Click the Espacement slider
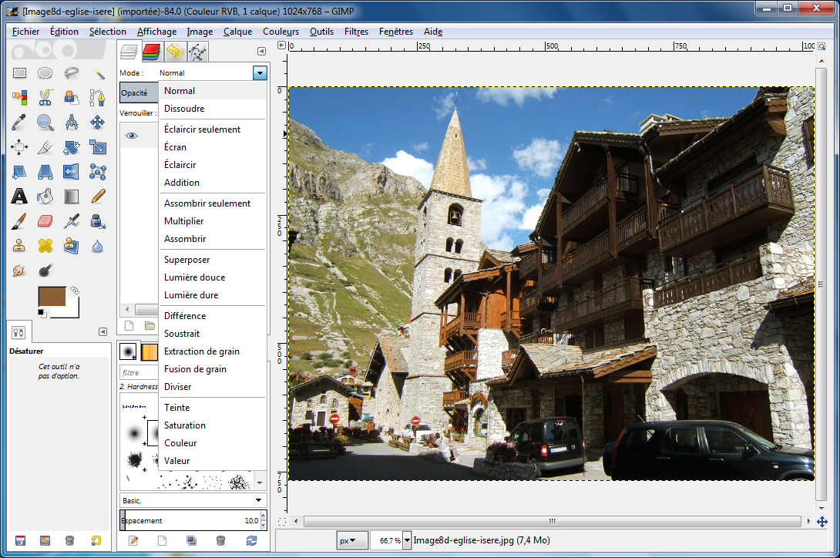The width and height of the screenshot is (840, 558). (190, 520)
